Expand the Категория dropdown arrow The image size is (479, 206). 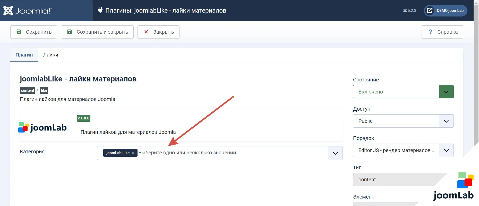tap(335, 153)
